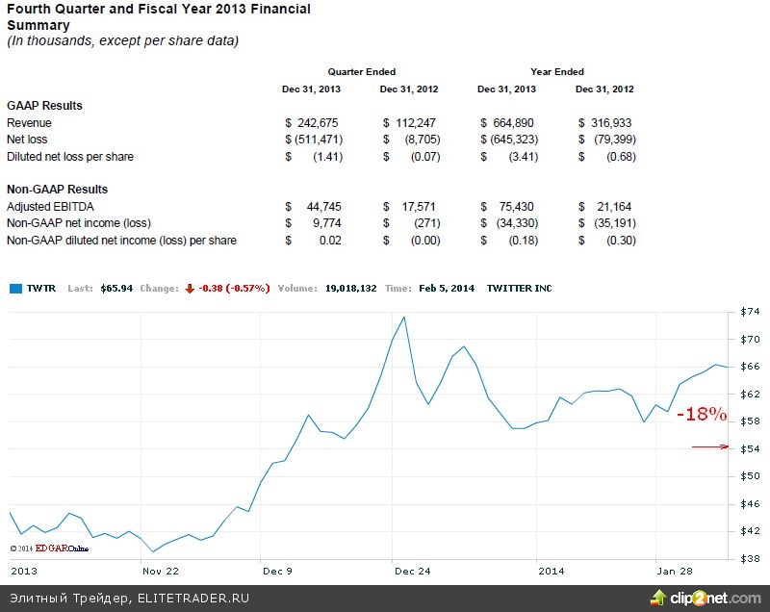Click the 'GAAP Results' section heading
The image size is (770, 612).
44,106
